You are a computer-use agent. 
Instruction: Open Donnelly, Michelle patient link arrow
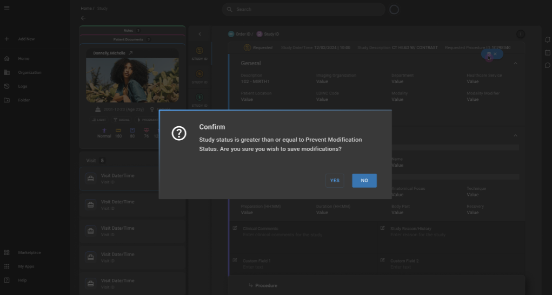(x=130, y=53)
